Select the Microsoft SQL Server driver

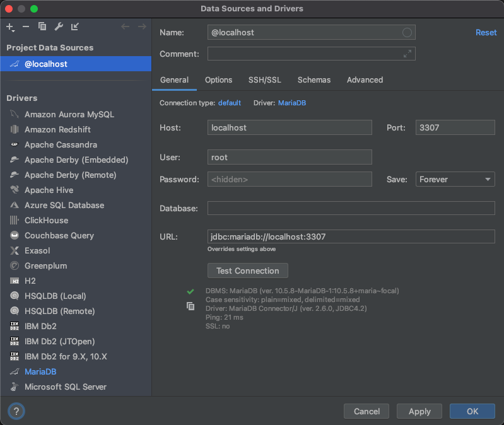pos(76,387)
